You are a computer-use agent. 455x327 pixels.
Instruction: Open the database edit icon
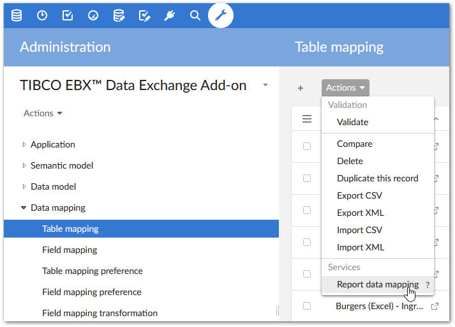[119, 15]
